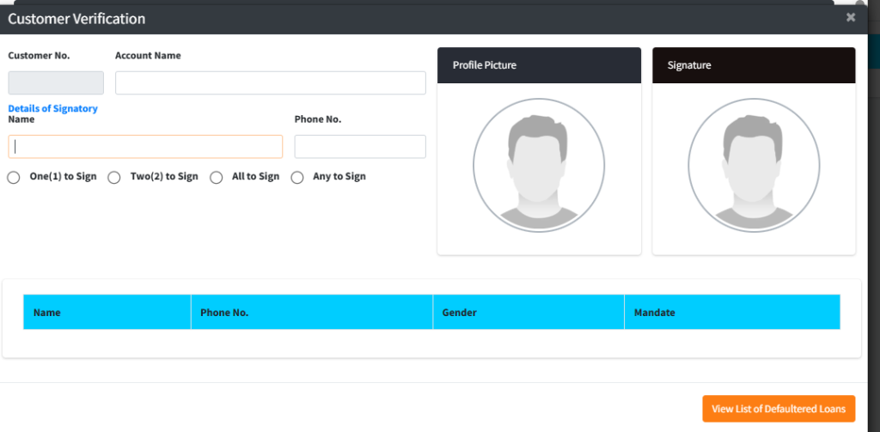This screenshot has height=432, width=880.
Task: Click the Details of Signatory link
Action: pos(52,108)
